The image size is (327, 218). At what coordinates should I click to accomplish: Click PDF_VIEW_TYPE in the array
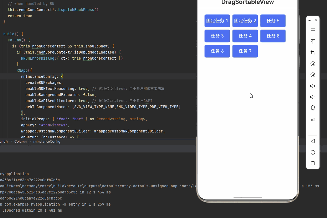[x=164, y=107]
